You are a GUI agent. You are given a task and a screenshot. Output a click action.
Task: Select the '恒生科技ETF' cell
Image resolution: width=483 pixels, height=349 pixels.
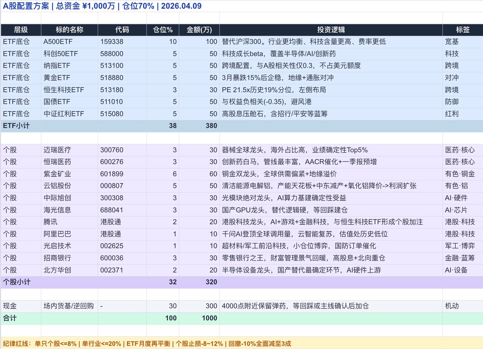69,90
